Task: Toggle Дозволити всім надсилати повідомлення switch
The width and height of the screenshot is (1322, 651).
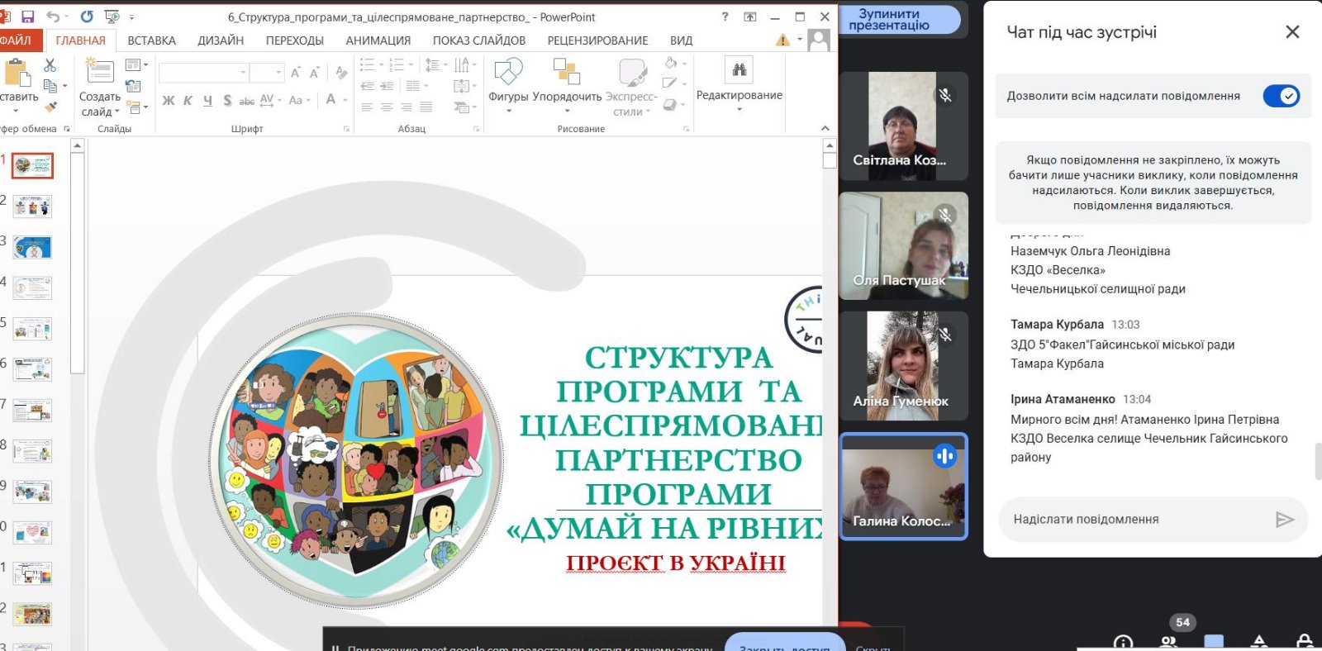Action: [1281, 96]
